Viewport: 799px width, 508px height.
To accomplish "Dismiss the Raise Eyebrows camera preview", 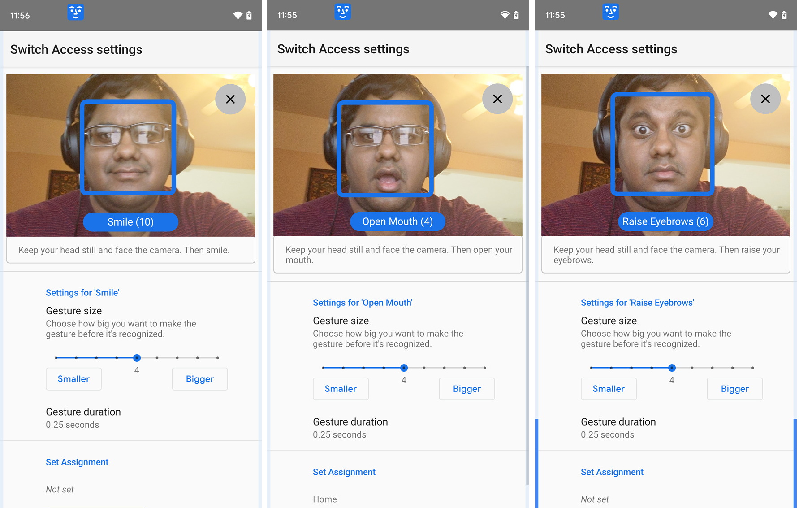I will pos(765,99).
